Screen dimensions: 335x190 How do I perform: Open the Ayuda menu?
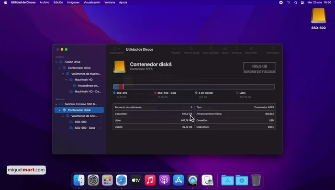tap(123, 2)
